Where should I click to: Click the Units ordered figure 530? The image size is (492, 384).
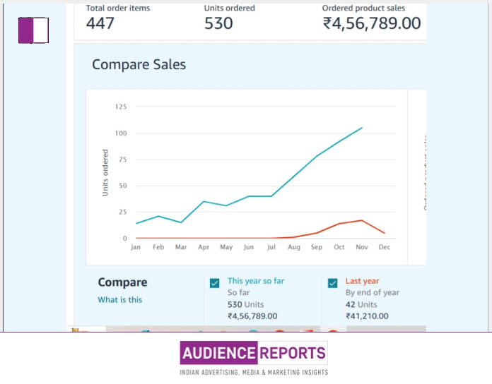[x=218, y=23]
